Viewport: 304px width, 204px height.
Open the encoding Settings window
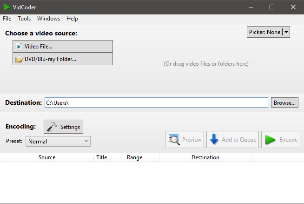(63, 127)
